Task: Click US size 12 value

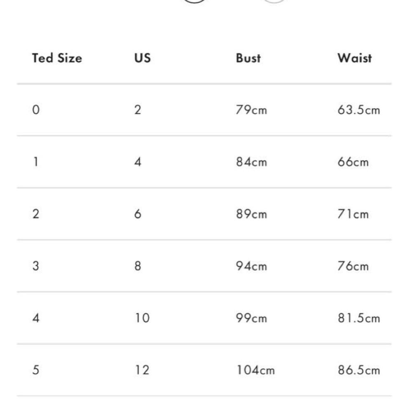Action: [142, 370]
